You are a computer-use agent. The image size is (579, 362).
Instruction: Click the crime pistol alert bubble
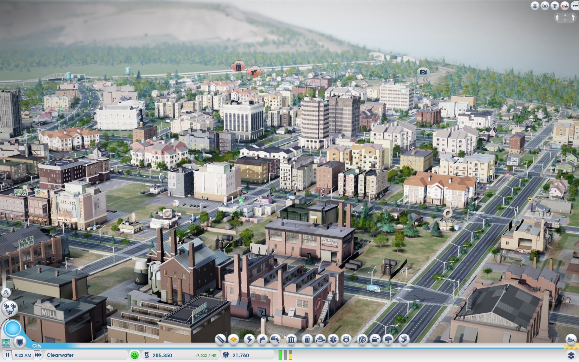click(254, 71)
